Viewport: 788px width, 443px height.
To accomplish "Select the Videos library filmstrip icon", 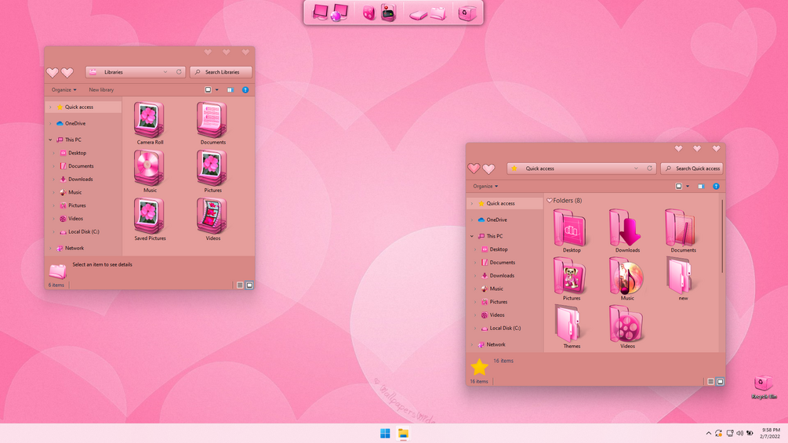I will (212, 216).
